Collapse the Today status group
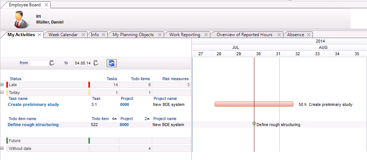Image resolution: width=367 pixels, height=160 pixels. tap(2, 92)
